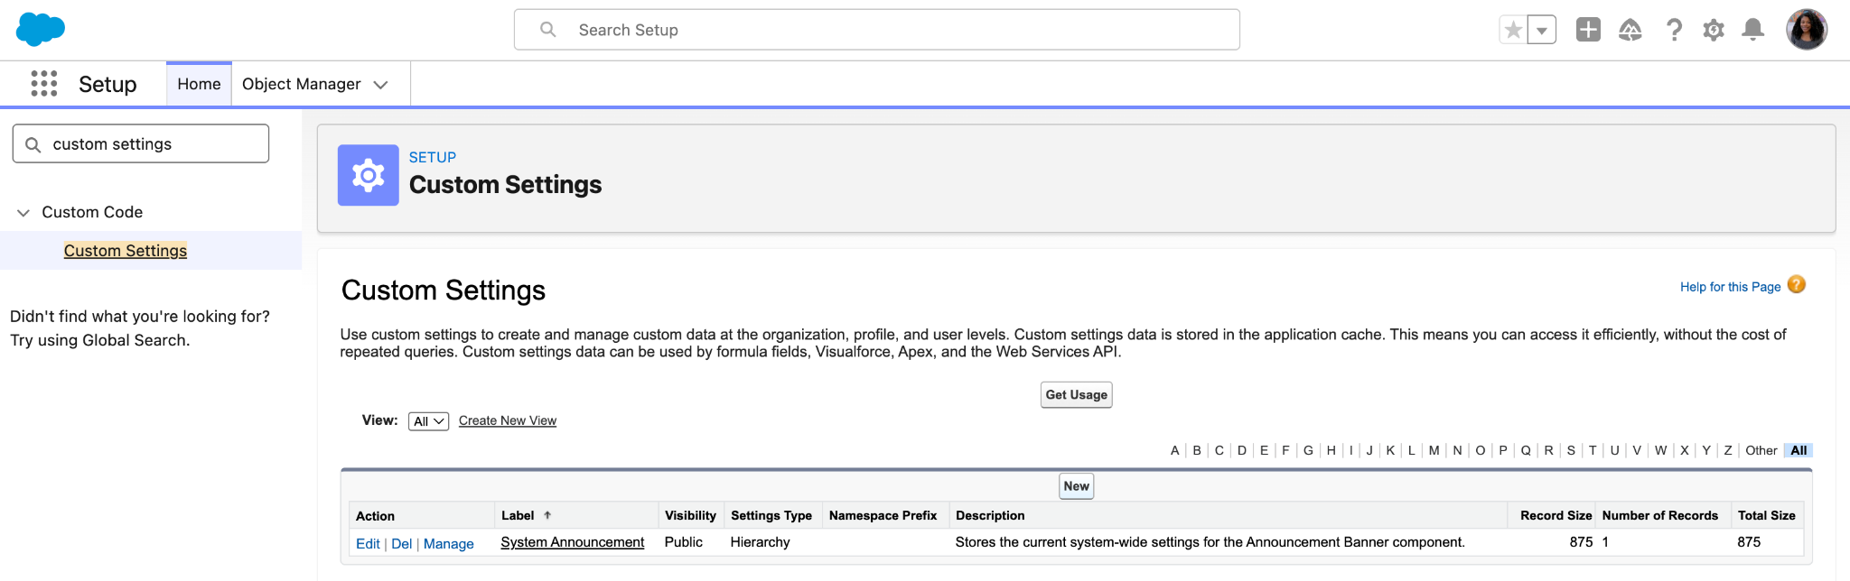The width and height of the screenshot is (1850, 581).
Task: Click the Create New View link
Action: coord(508,420)
